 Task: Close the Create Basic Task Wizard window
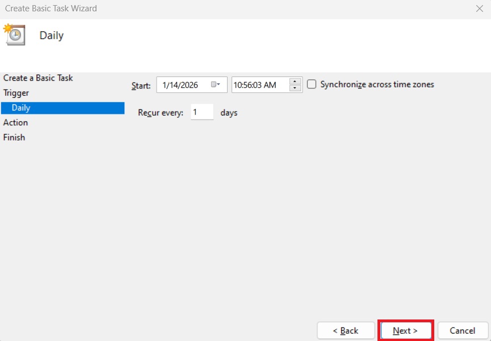coord(479,8)
